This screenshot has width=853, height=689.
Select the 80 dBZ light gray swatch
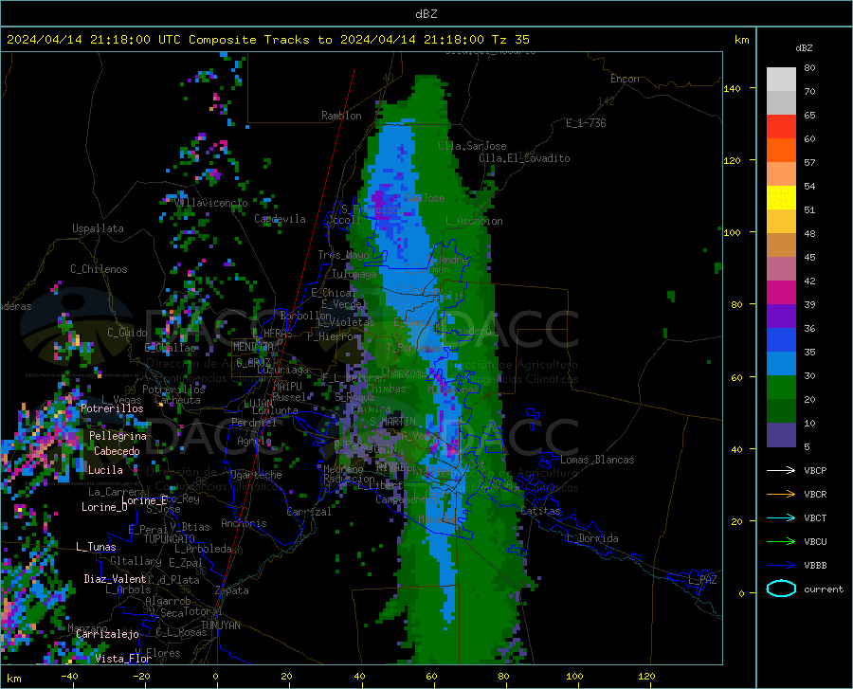tap(781, 80)
